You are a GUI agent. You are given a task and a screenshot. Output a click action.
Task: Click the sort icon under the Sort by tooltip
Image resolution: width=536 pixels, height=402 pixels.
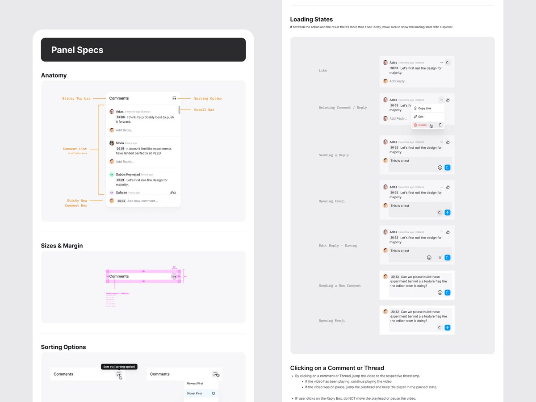[119, 374]
